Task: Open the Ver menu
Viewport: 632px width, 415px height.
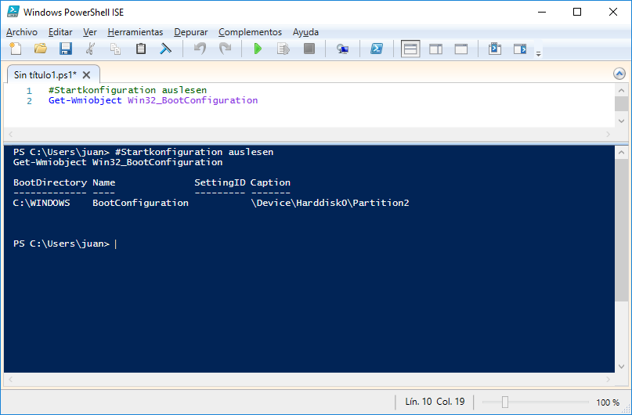Action: coord(90,32)
